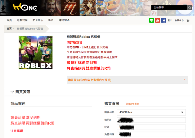Open the 購買品項 4500Robux dropdown

[151, 112]
